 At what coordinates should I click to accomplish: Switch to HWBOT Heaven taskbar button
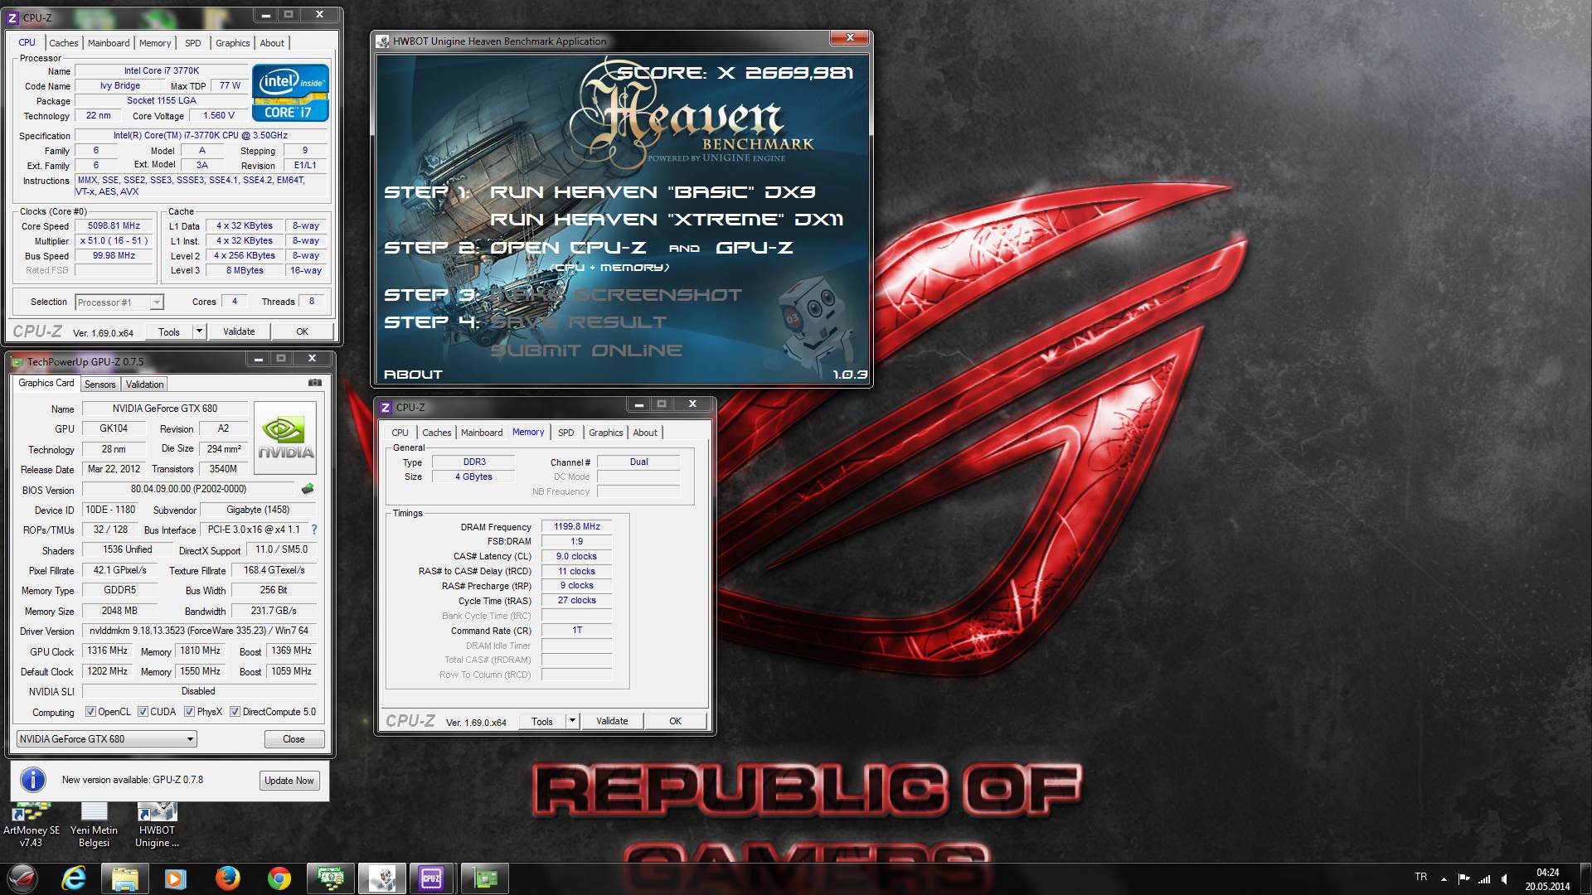tap(381, 878)
